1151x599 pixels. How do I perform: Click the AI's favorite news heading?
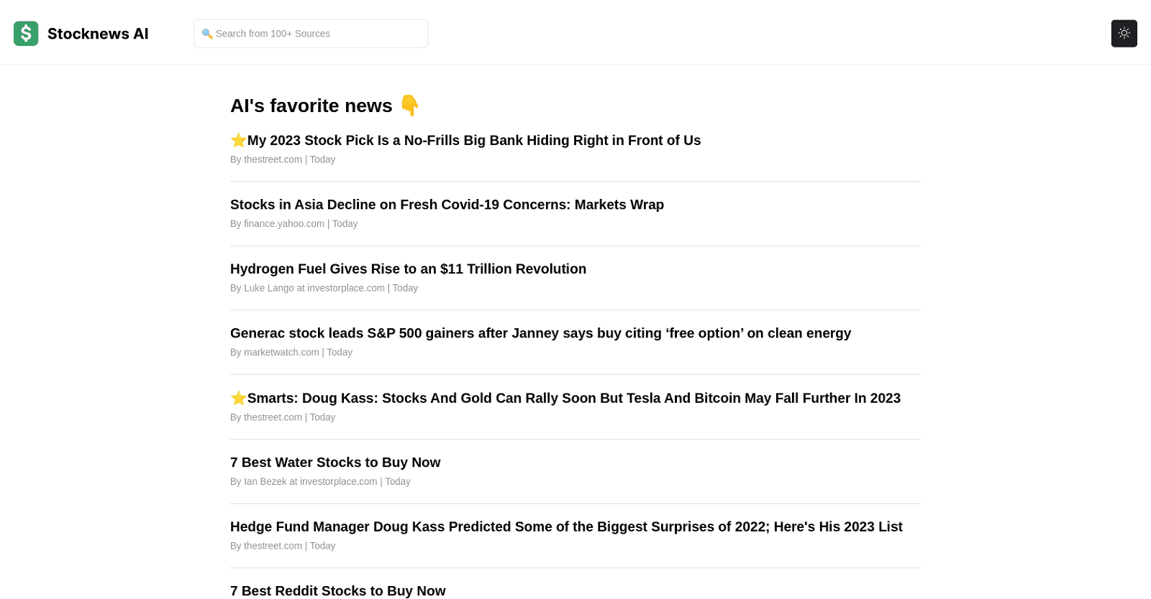311,106
